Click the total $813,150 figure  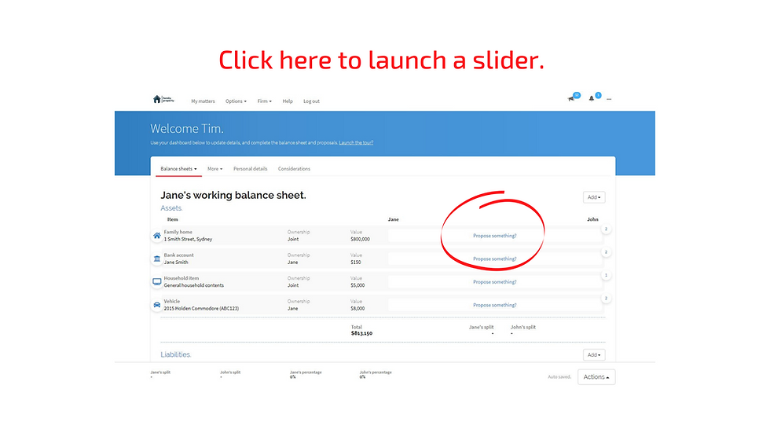(361, 333)
